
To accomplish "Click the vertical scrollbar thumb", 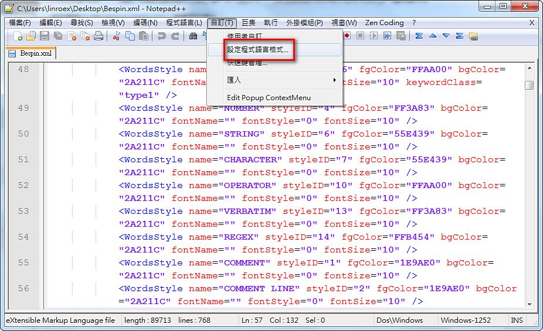I will click(529, 85).
